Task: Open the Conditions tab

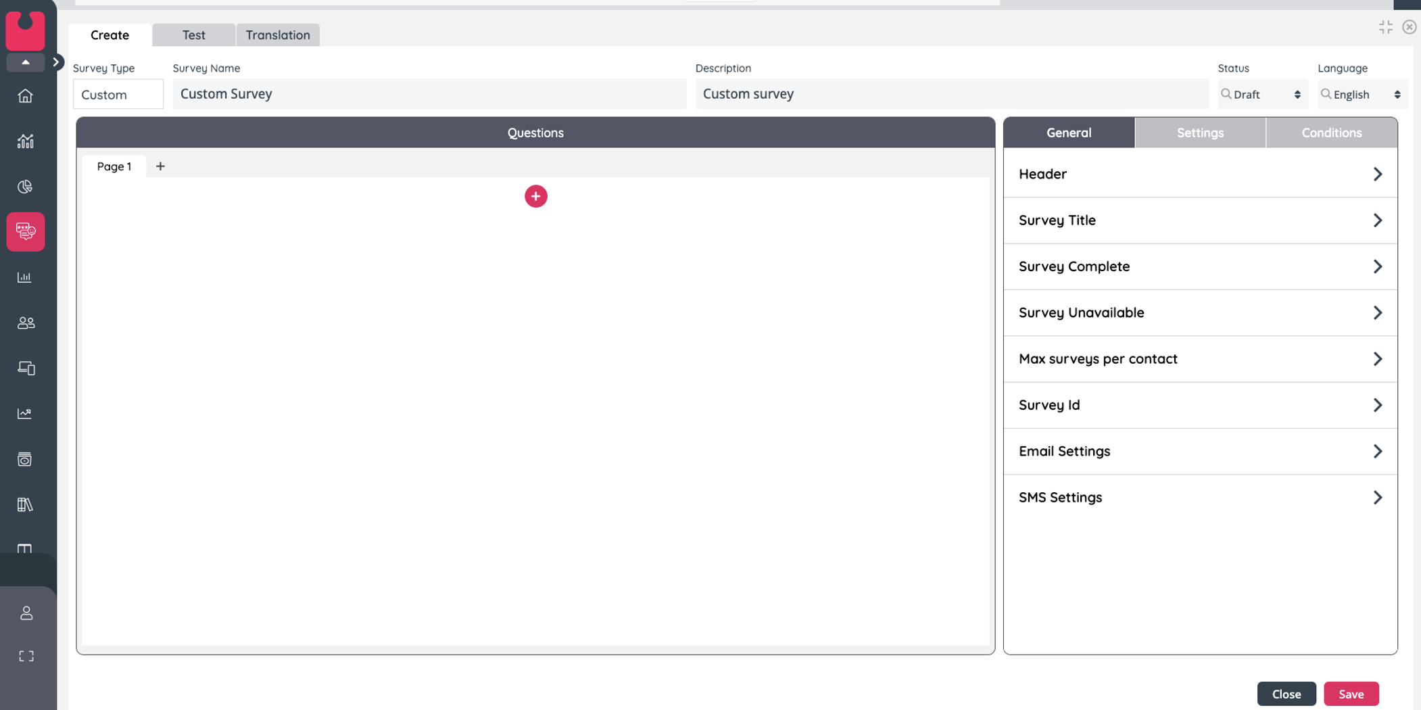Action: 1331,133
